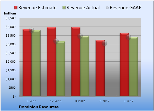Screen dimensions: 154x111
Task: Click the '9-2012' quarter label
Action: click(129, 101)
